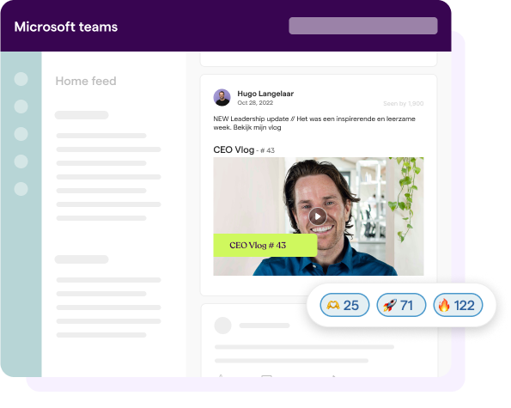Open the Home feed heading

(x=86, y=81)
